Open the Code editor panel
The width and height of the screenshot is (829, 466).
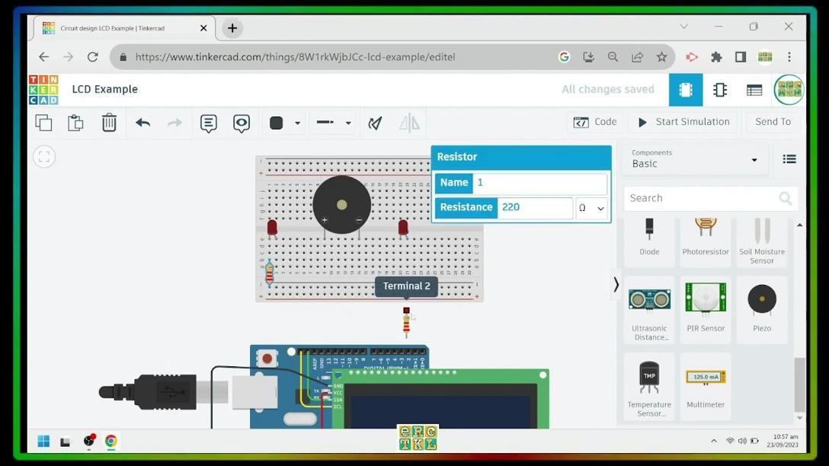595,122
